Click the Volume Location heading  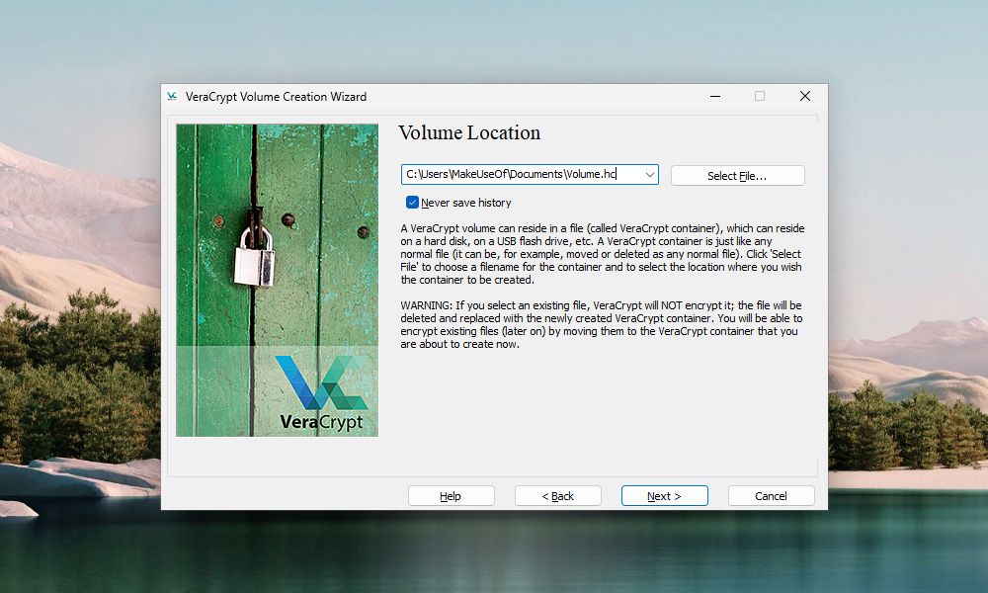tap(468, 132)
